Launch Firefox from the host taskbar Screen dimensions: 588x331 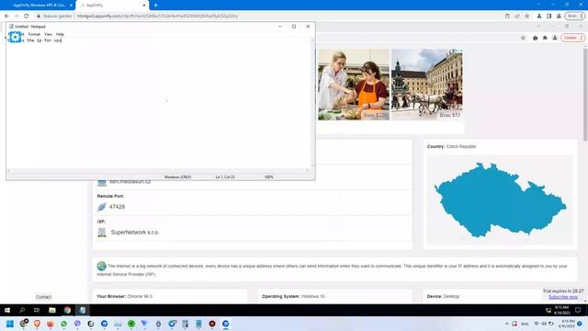(51, 324)
